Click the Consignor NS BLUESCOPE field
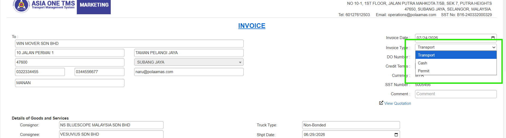Image resolution: width=506 pixels, height=138 pixels. tap(111, 125)
